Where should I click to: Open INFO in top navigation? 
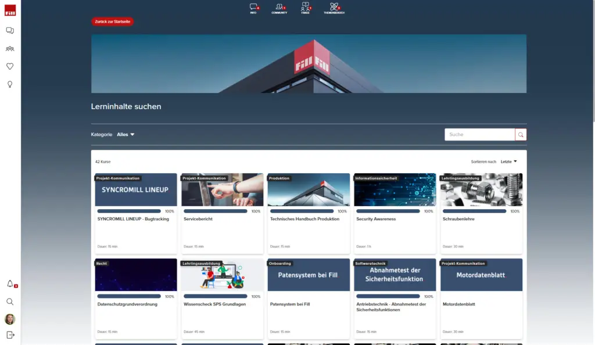(253, 8)
